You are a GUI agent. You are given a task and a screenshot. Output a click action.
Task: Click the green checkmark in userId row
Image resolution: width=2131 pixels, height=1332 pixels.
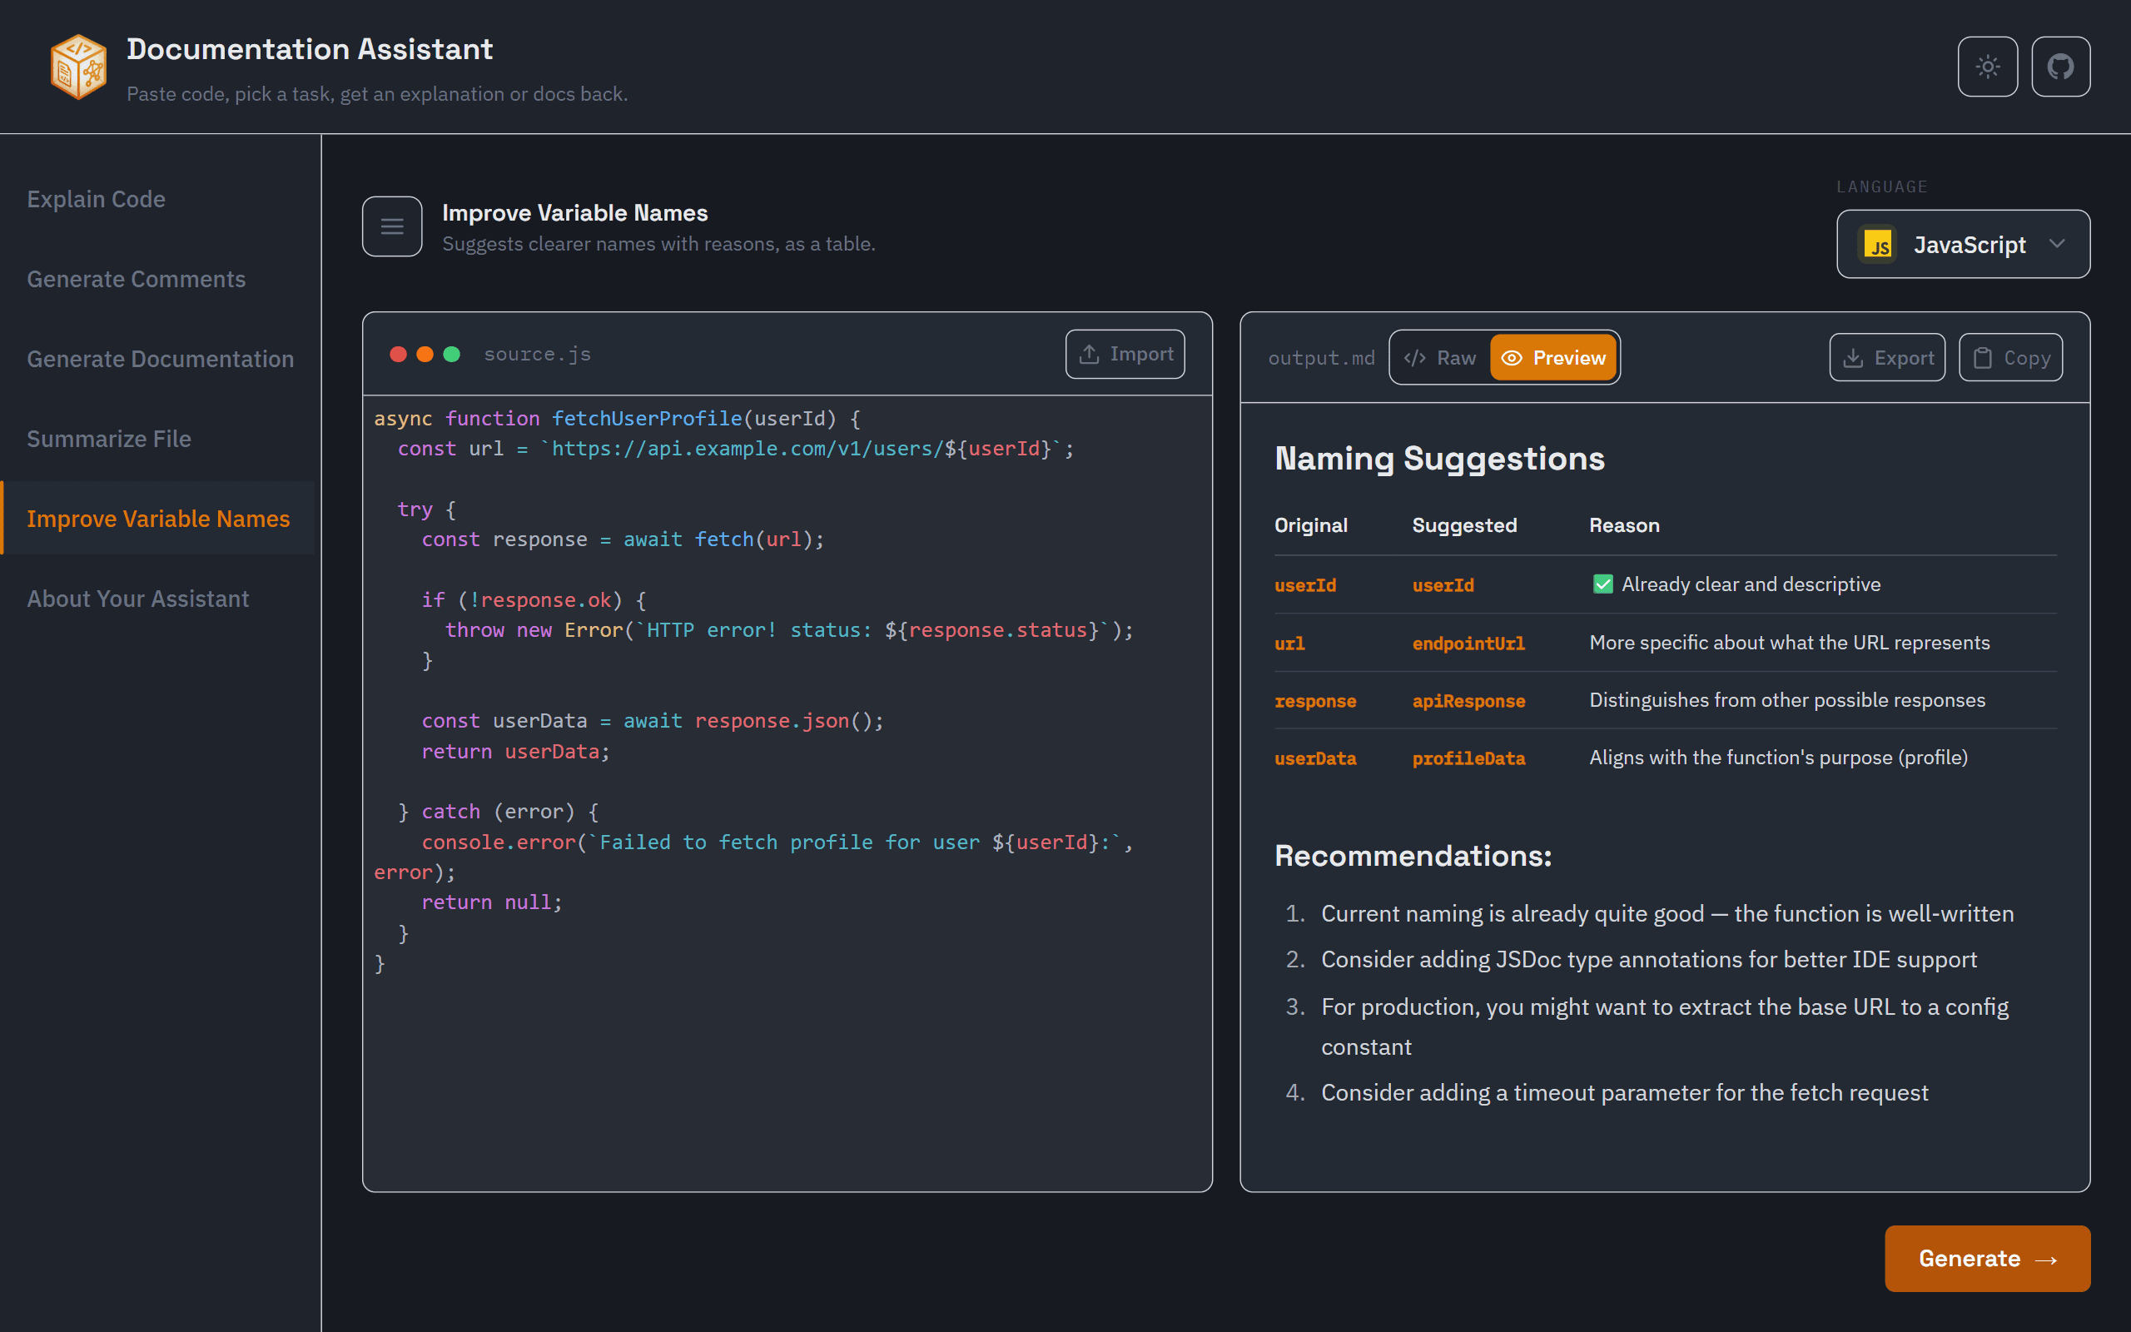(x=1602, y=584)
